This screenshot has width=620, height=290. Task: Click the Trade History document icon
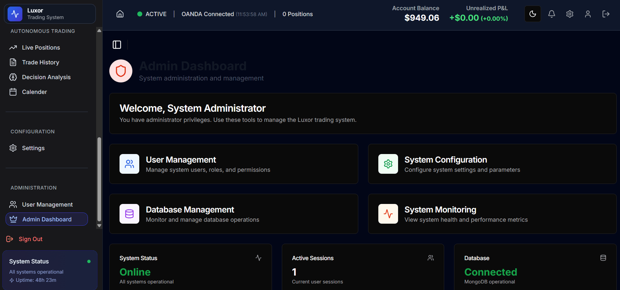point(13,62)
